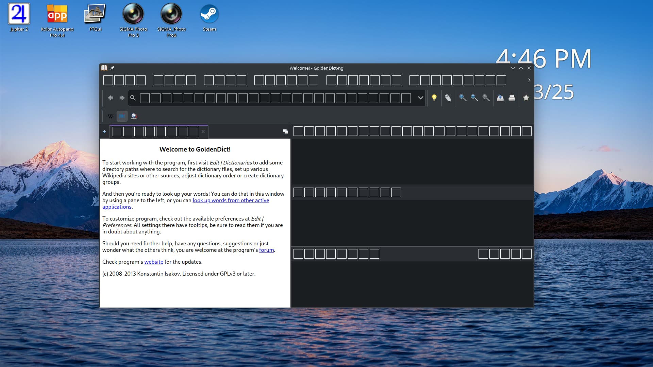Toggle the scan popup lightbulb
The width and height of the screenshot is (653, 367).
(x=434, y=98)
